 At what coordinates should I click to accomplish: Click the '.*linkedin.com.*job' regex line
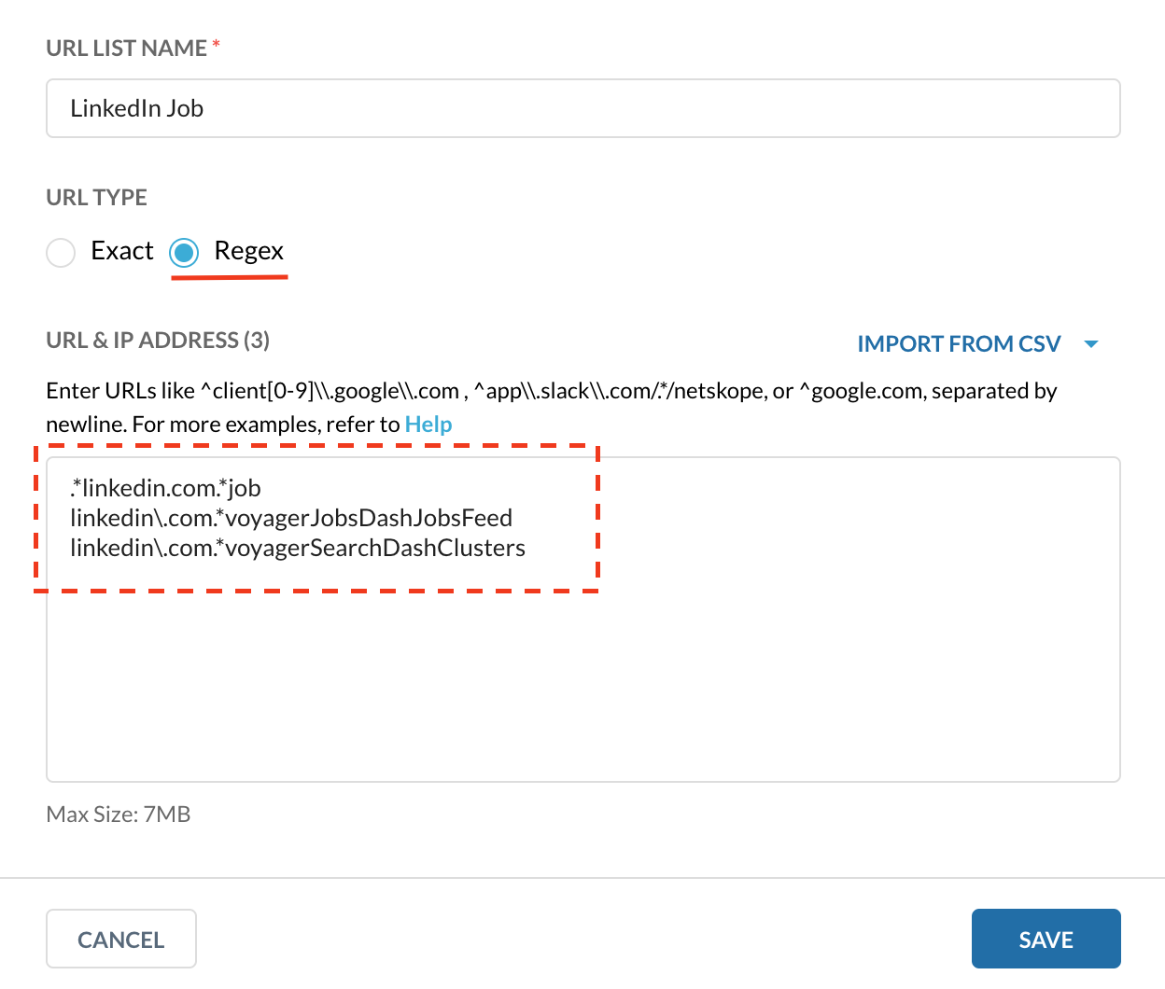point(165,488)
